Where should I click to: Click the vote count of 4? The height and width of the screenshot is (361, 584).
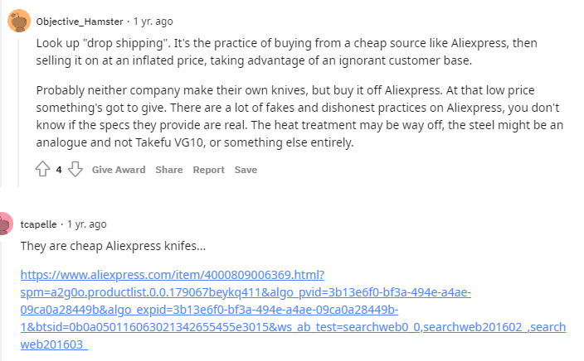[59, 170]
